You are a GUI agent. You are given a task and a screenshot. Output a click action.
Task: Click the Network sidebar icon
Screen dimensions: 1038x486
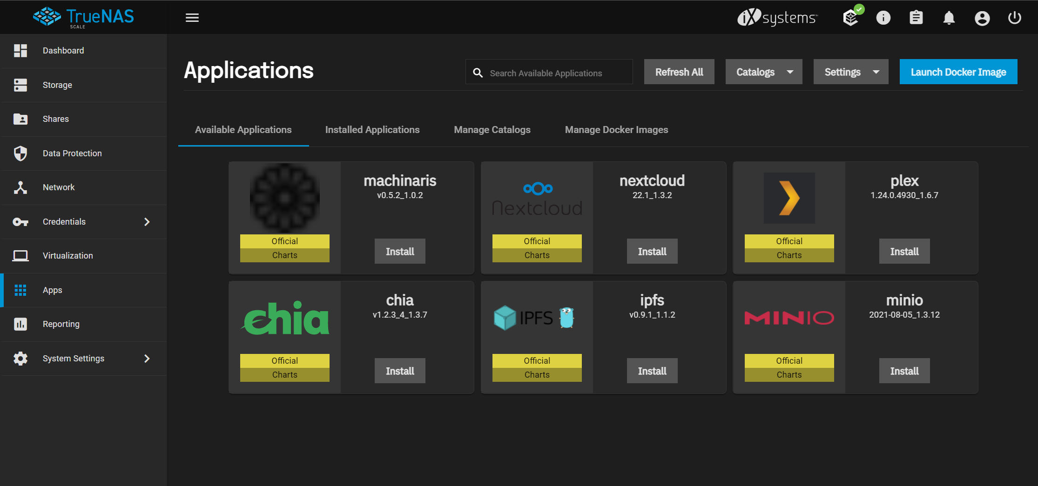[20, 187]
